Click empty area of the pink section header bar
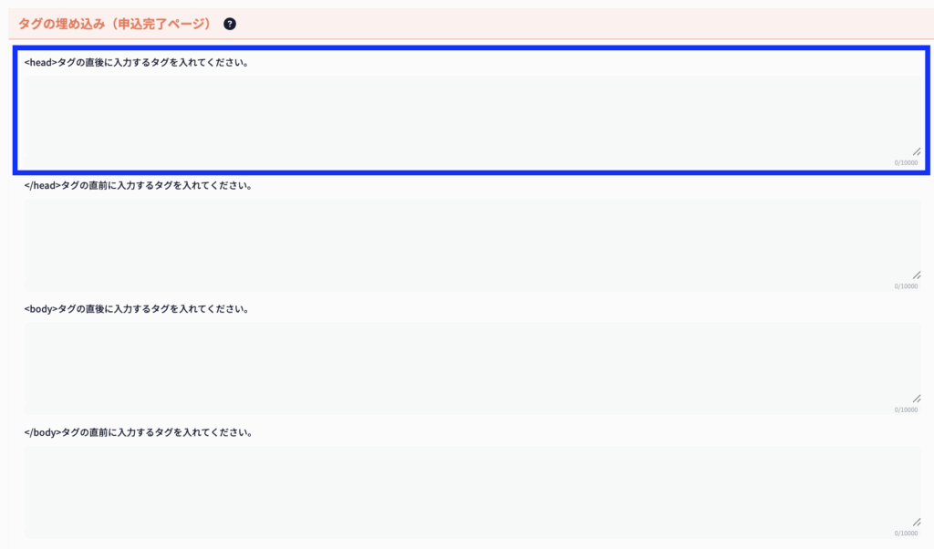934x549 pixels. 584,24
